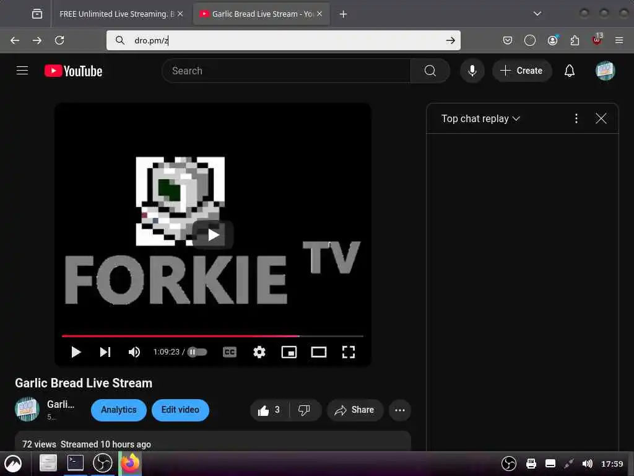Open the channel avatar beside Garli...
Image resolution: width=634 pixels, height=476 pixels.
pyautogui.click(x=27, y=409)
